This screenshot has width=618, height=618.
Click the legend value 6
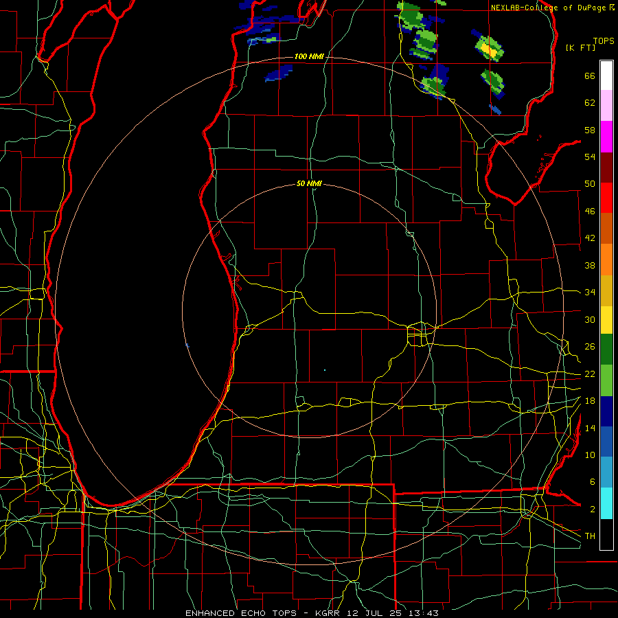pyautogui.click(x=592, y=482)
